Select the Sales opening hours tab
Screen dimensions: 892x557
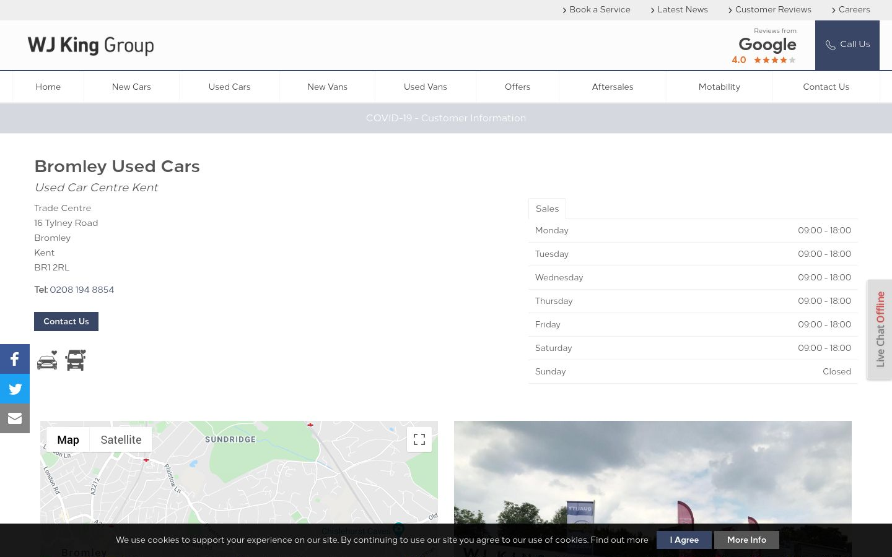pos(547,209)
